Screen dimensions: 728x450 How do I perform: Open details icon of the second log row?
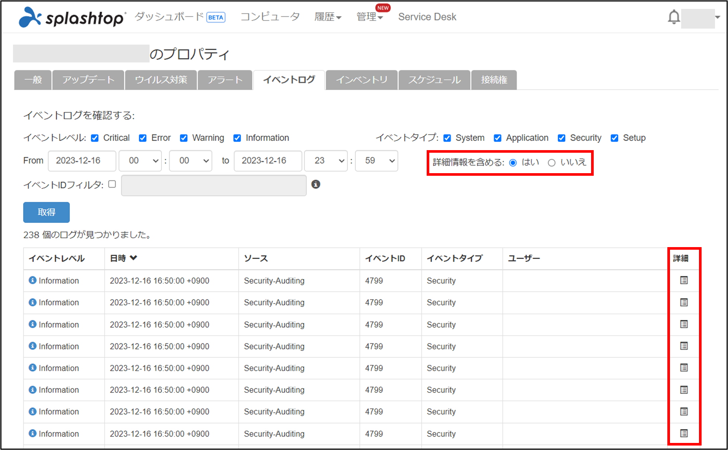(684, 302)
